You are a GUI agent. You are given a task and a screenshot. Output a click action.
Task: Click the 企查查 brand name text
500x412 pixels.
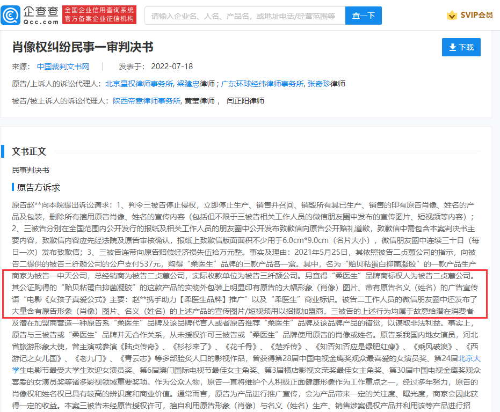click(x=41, y=12)
